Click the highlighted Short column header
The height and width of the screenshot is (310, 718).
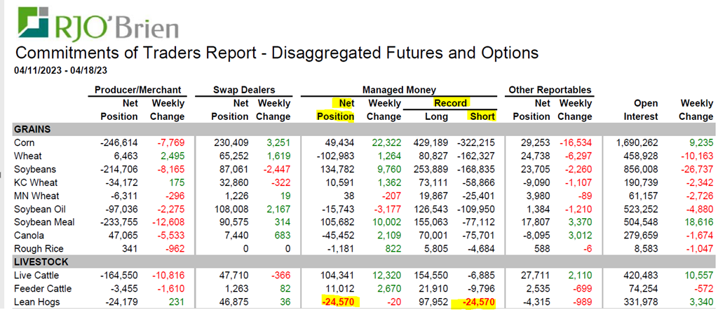pos(481,116)
